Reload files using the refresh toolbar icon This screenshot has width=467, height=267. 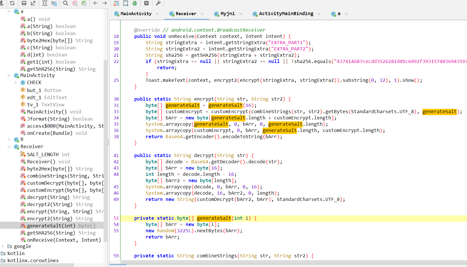(12, 3)
